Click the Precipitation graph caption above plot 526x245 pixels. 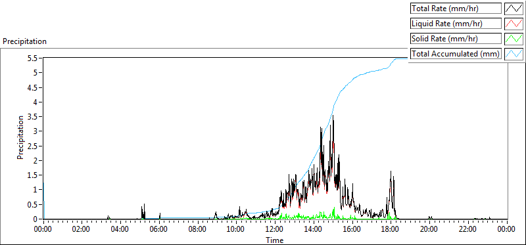click(x=24, y=41)
